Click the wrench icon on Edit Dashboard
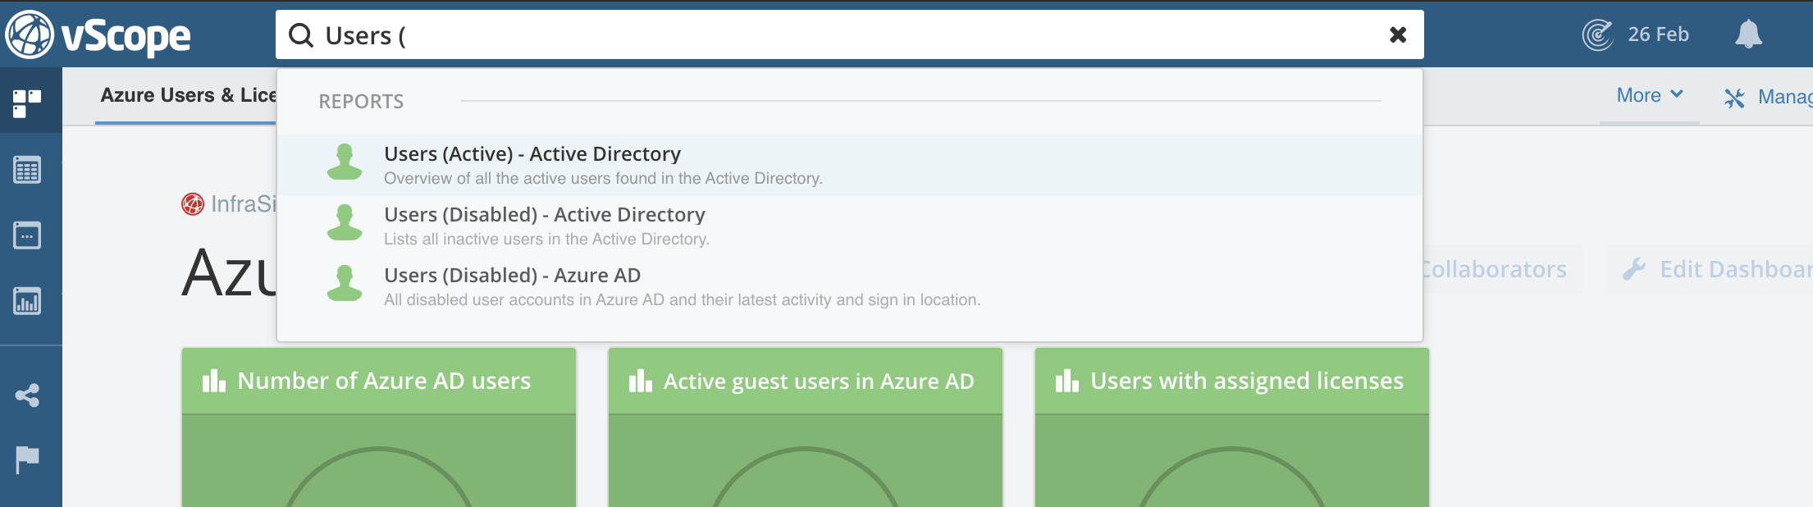1813x507 pixels. [x=1634, y=269]
